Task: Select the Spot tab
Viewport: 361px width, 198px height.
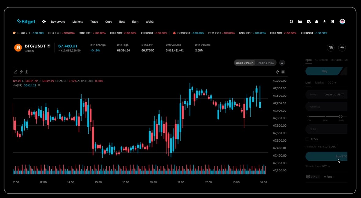Action: 308,60
